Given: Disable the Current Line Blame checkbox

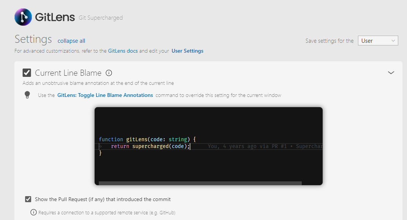Looking at the screenshot, I should (x=27, y=72).
